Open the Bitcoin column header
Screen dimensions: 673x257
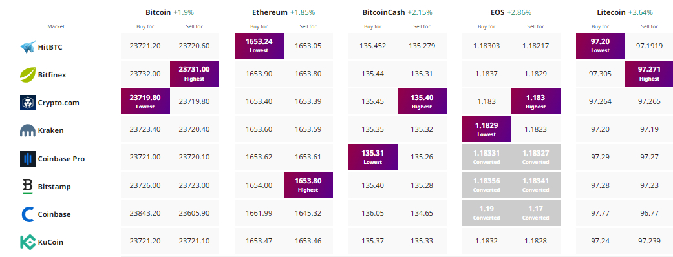pos(158,12)
